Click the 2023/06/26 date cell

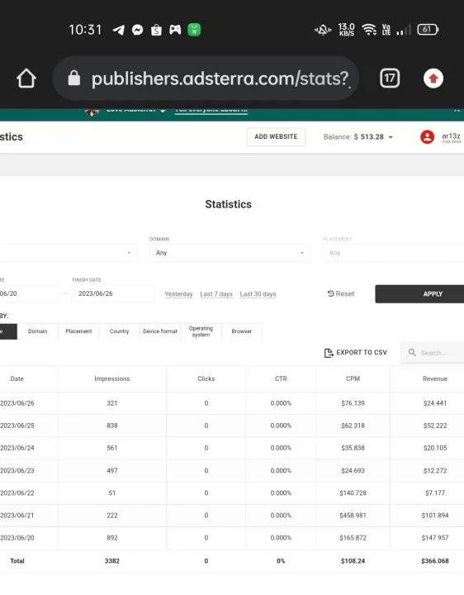click(17, 403)
